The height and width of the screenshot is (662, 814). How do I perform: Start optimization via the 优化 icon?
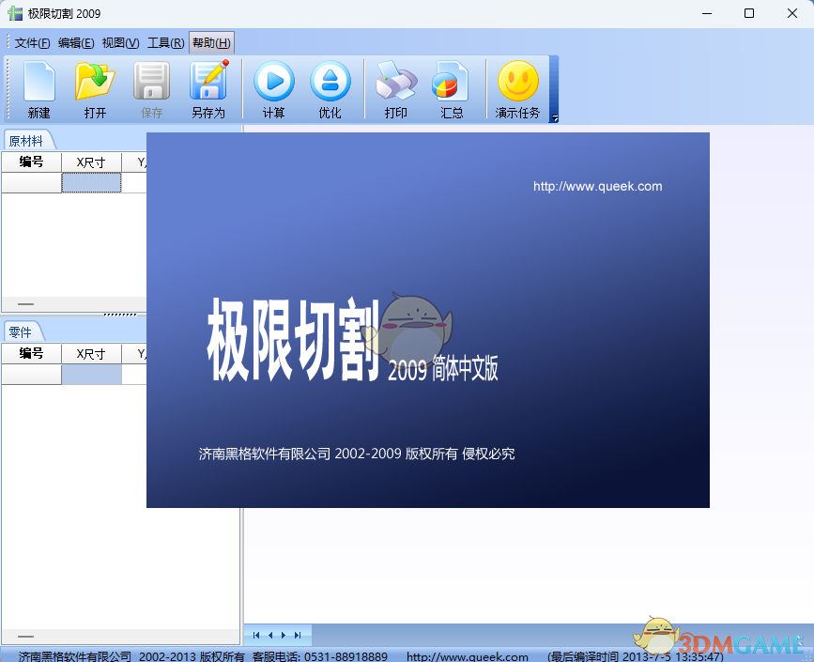tap(330, 89)
